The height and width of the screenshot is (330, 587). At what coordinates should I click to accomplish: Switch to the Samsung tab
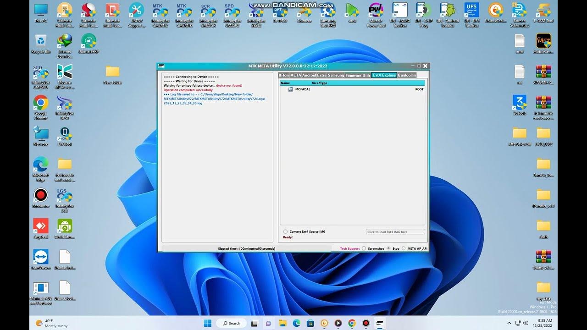click(336, 75)
